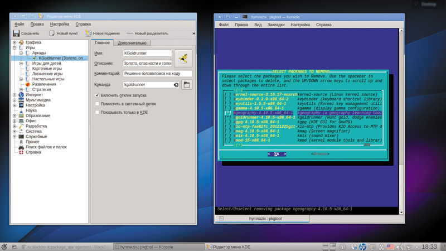Collapse the Аркады tree node

click(x=21, y=53)
